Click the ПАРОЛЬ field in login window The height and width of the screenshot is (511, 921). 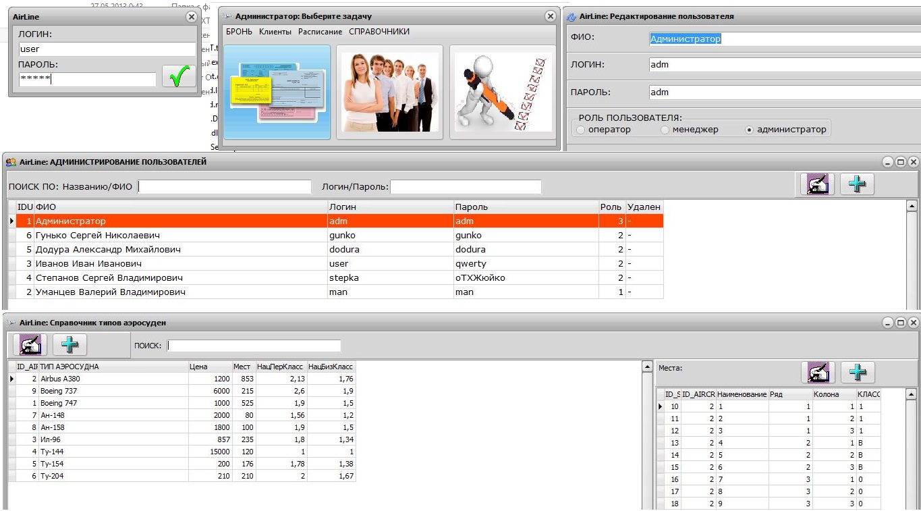pyautogui.click(x=87, y=80)
